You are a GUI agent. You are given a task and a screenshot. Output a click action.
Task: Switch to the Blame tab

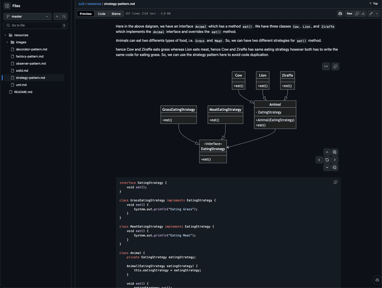click(x=116, y=14)
